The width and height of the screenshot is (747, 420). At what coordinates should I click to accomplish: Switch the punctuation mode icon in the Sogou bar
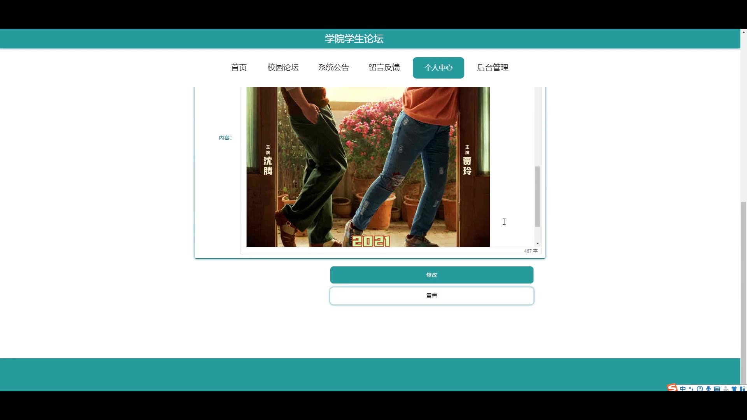pyautogui.click(x=691, y=388)
